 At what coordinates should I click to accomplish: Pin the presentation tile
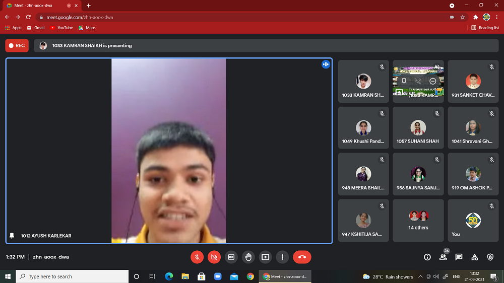(404, 81)
